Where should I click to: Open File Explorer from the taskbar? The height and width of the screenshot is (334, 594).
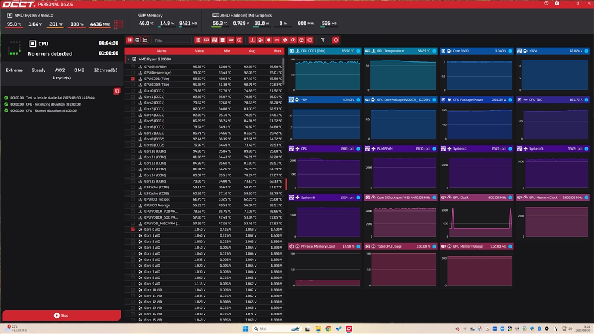tap(318, 329)
